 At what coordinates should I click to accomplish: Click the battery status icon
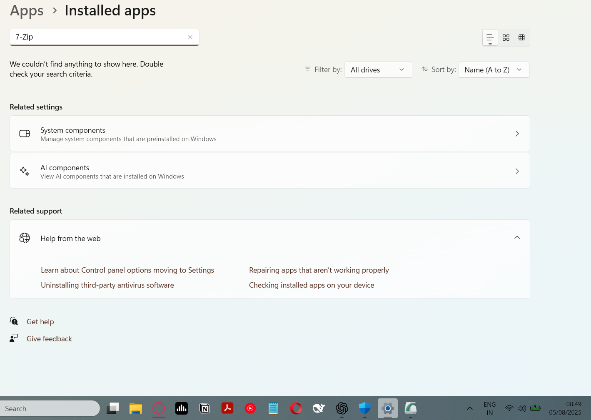535,408
